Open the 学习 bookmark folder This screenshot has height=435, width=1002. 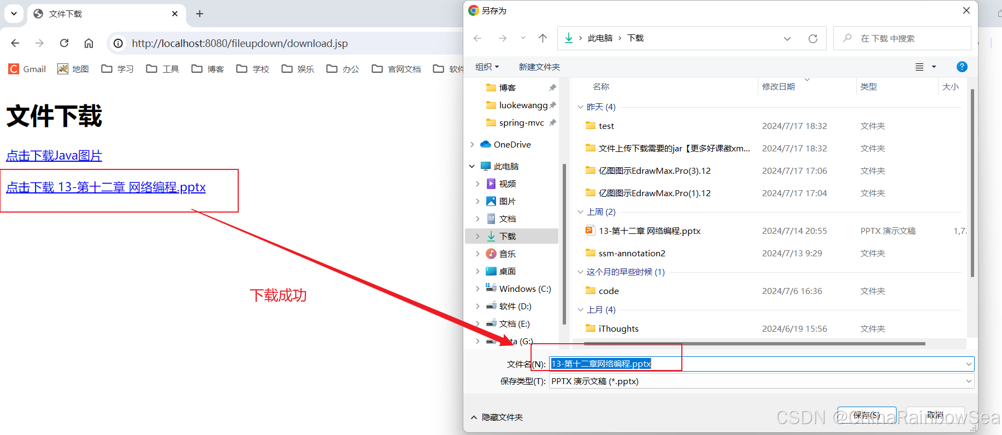tap(117, 69)
